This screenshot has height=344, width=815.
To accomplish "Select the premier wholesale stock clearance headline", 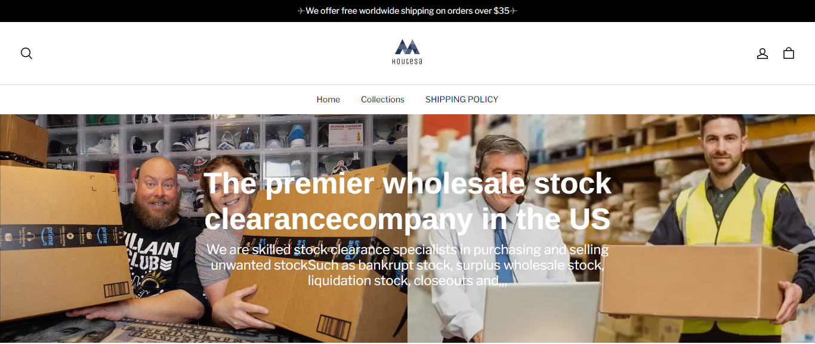I will (x=407, y=201).
